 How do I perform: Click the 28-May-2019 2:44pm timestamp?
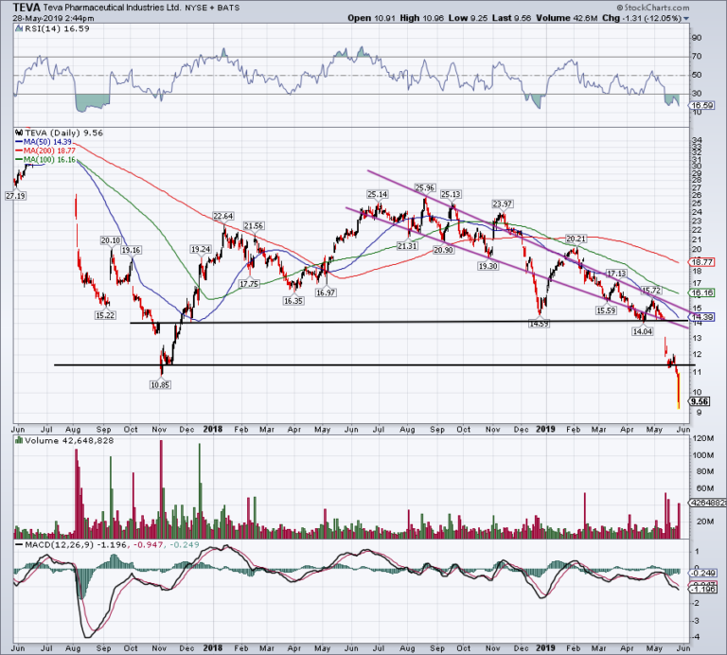[53, 19]
